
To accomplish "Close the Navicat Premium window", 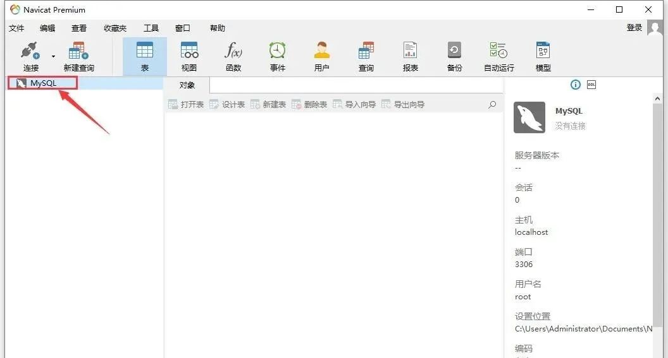I will pyautogui.click(x=648, y=9).
